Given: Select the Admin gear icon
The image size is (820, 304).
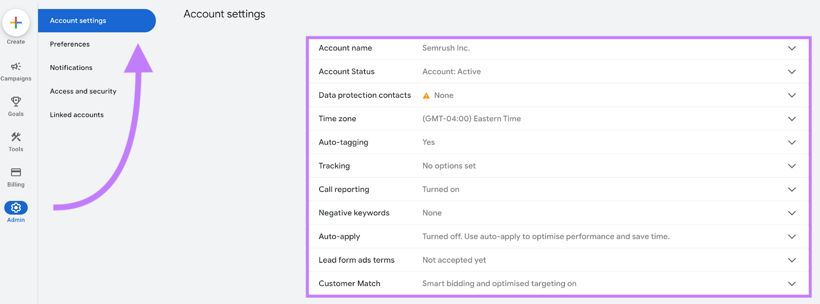Looking at the screenshot, I should 16,208.
